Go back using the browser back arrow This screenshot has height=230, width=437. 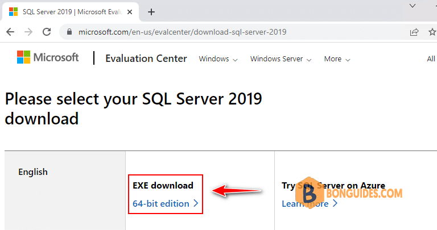(10, 32)
